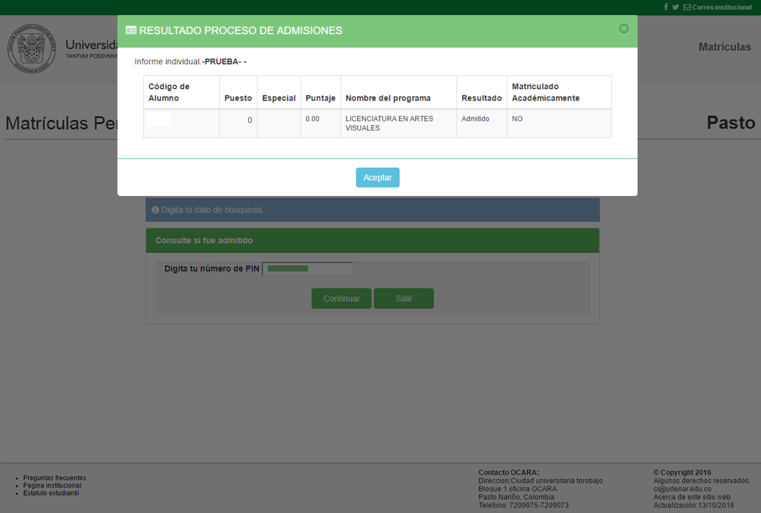Click the info icon beside 'Digita tu dato'

[155, 210]
